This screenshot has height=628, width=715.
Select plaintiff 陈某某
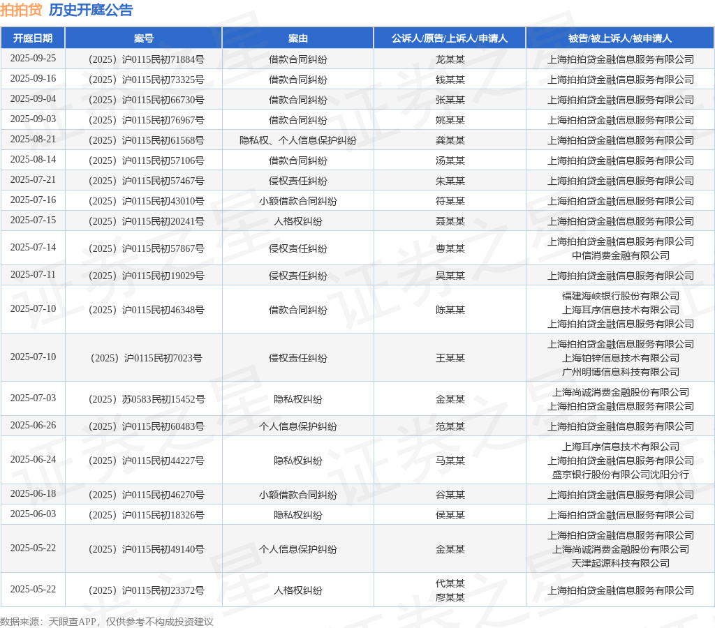click(x=450, y=310)
